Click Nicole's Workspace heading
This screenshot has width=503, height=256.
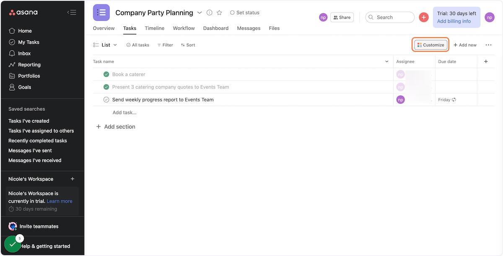point(31,179)
